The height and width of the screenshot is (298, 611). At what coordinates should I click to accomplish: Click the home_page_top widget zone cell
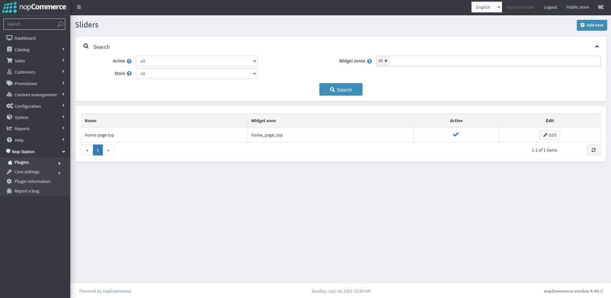click(331, 135)
